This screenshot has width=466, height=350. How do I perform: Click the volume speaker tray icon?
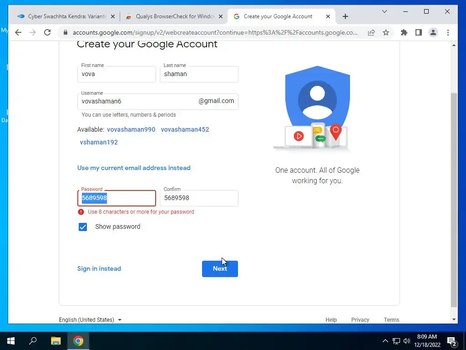pos(407,341)
